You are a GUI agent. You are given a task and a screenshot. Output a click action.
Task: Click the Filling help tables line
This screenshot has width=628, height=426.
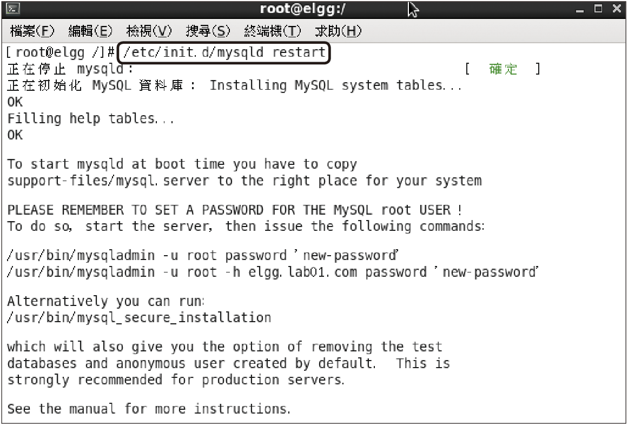(90, 118)
